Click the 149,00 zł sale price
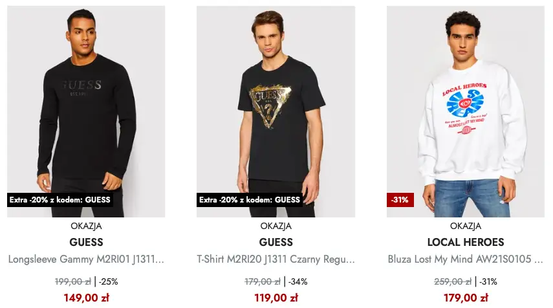Image resolution: width=553 pixels, height=308 pixels. [86, 298]
